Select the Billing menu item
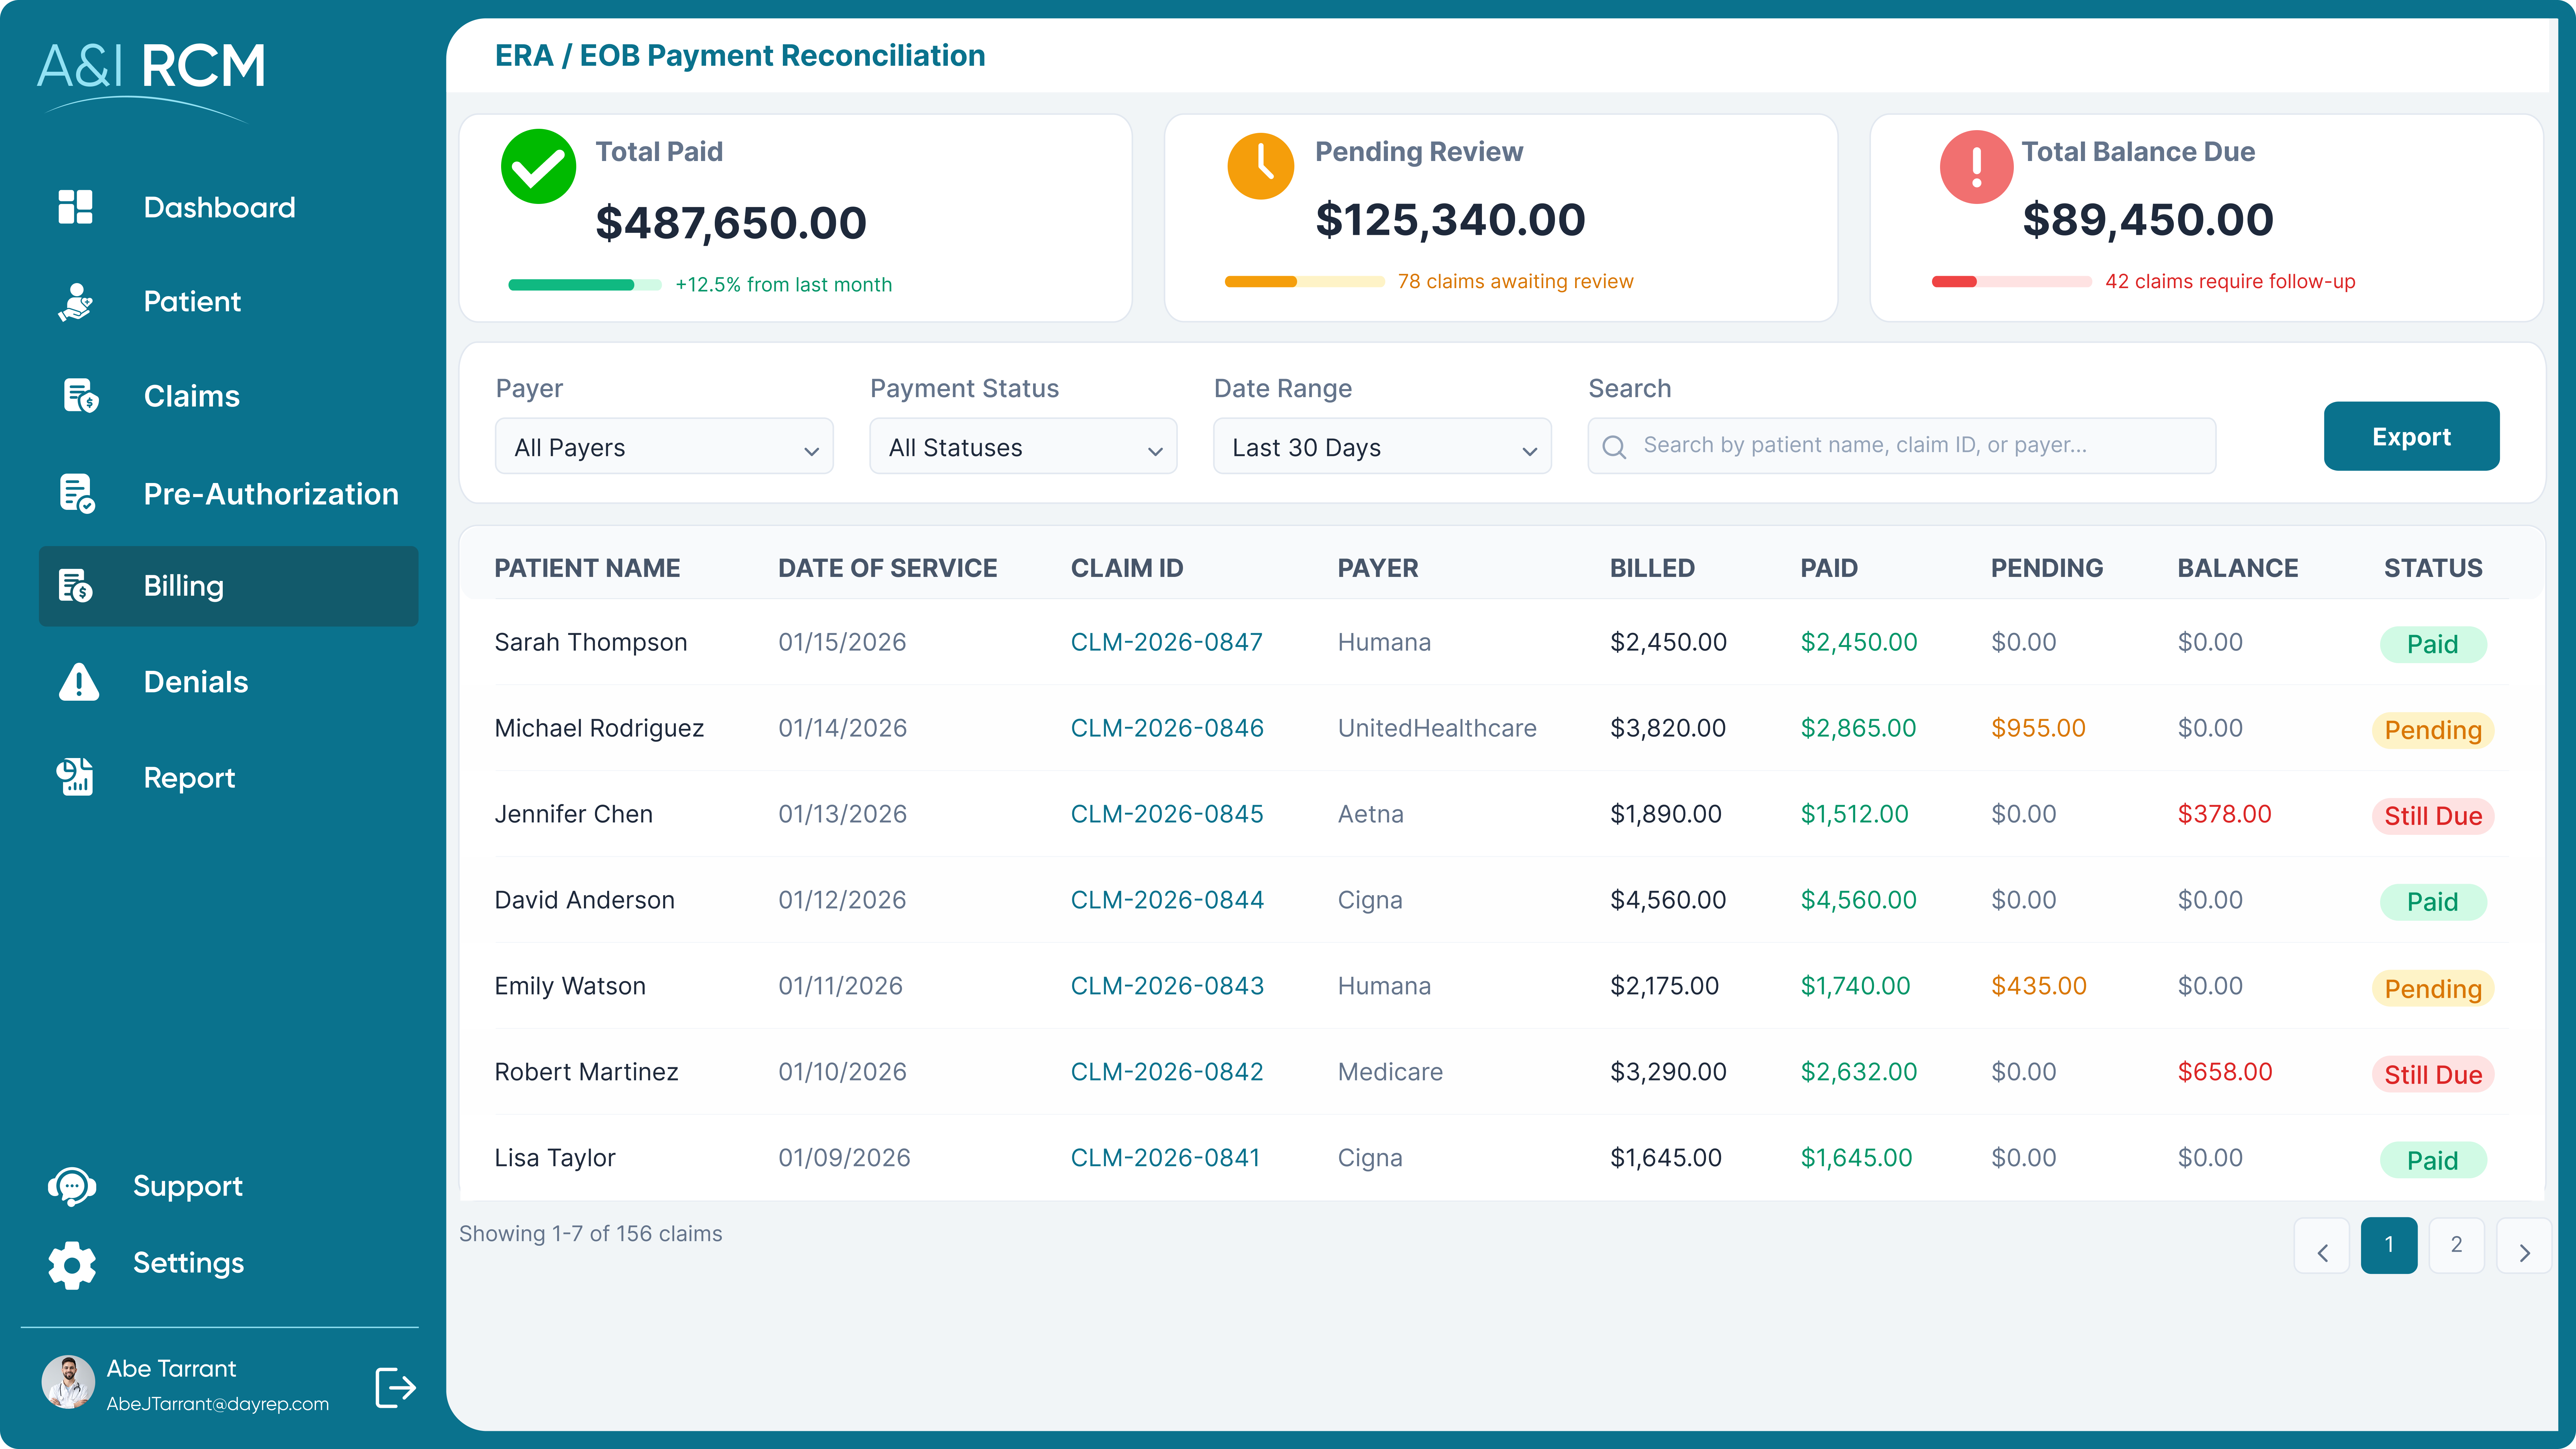The width and height of the screenshot is (2576, 1449). (228, 586)
